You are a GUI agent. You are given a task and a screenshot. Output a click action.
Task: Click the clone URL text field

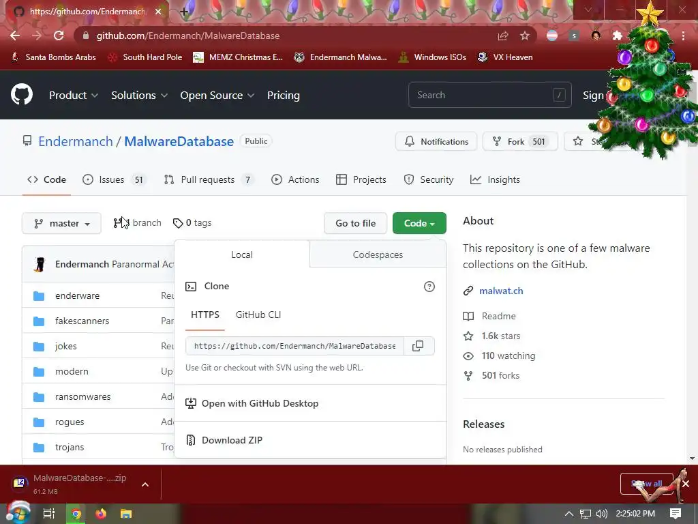pos(294,346)
